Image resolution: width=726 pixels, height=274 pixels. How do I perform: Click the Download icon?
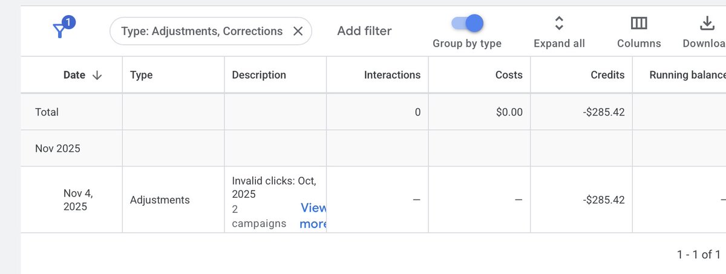click(x=707, y=24)
